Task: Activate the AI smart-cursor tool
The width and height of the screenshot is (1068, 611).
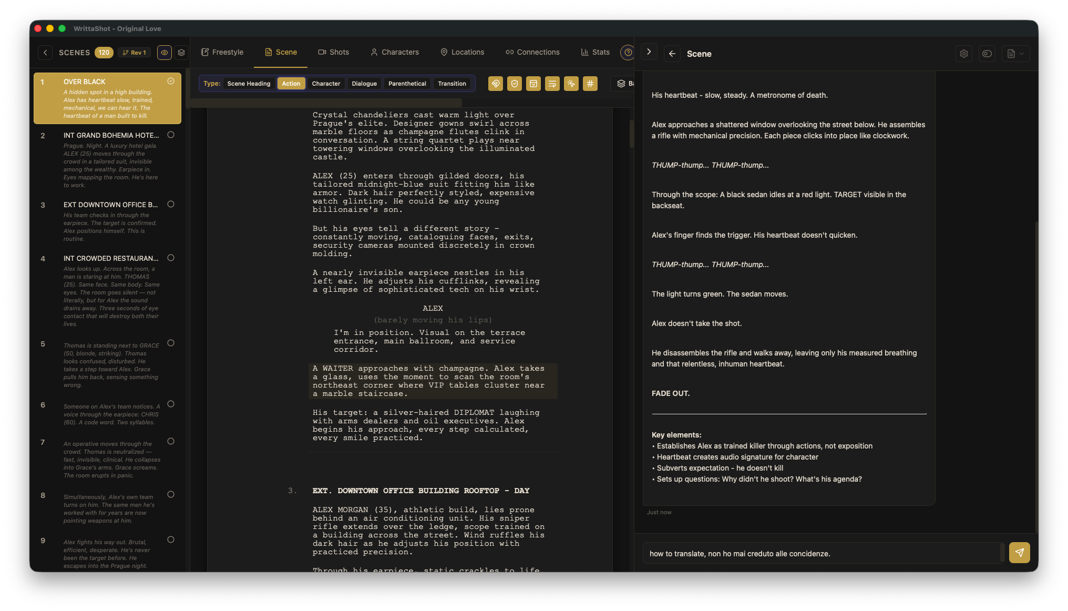Action: pyautogui.click(x=571, y=84)
